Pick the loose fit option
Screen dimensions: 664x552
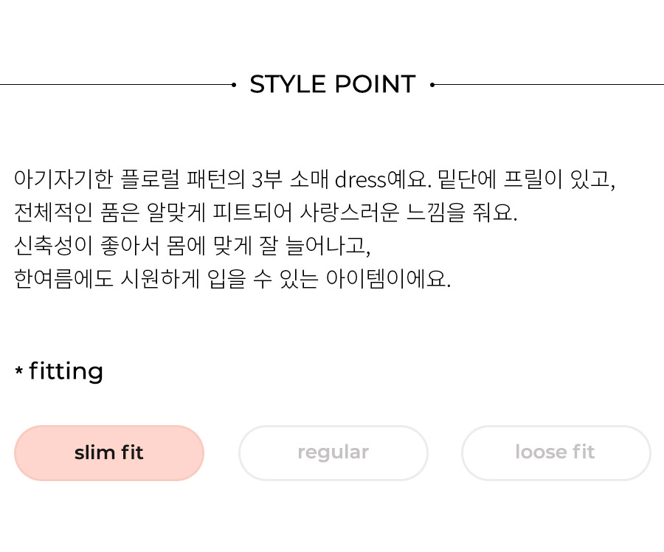(556, 453)
